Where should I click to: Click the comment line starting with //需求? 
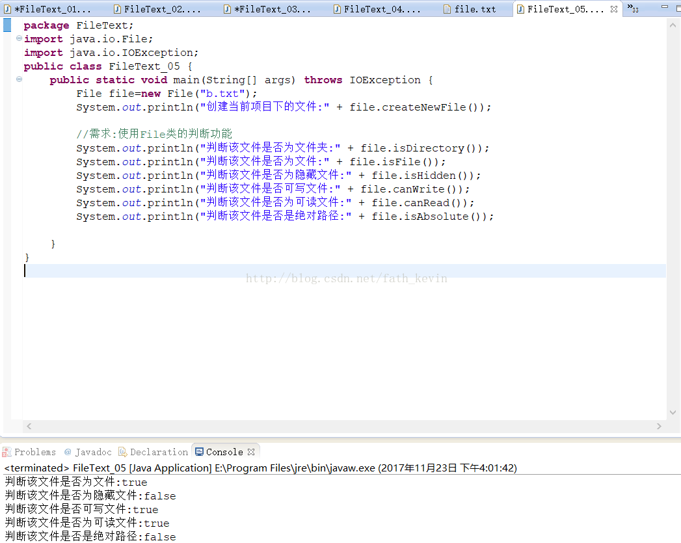pyautogui.click(x=154, y=134)
